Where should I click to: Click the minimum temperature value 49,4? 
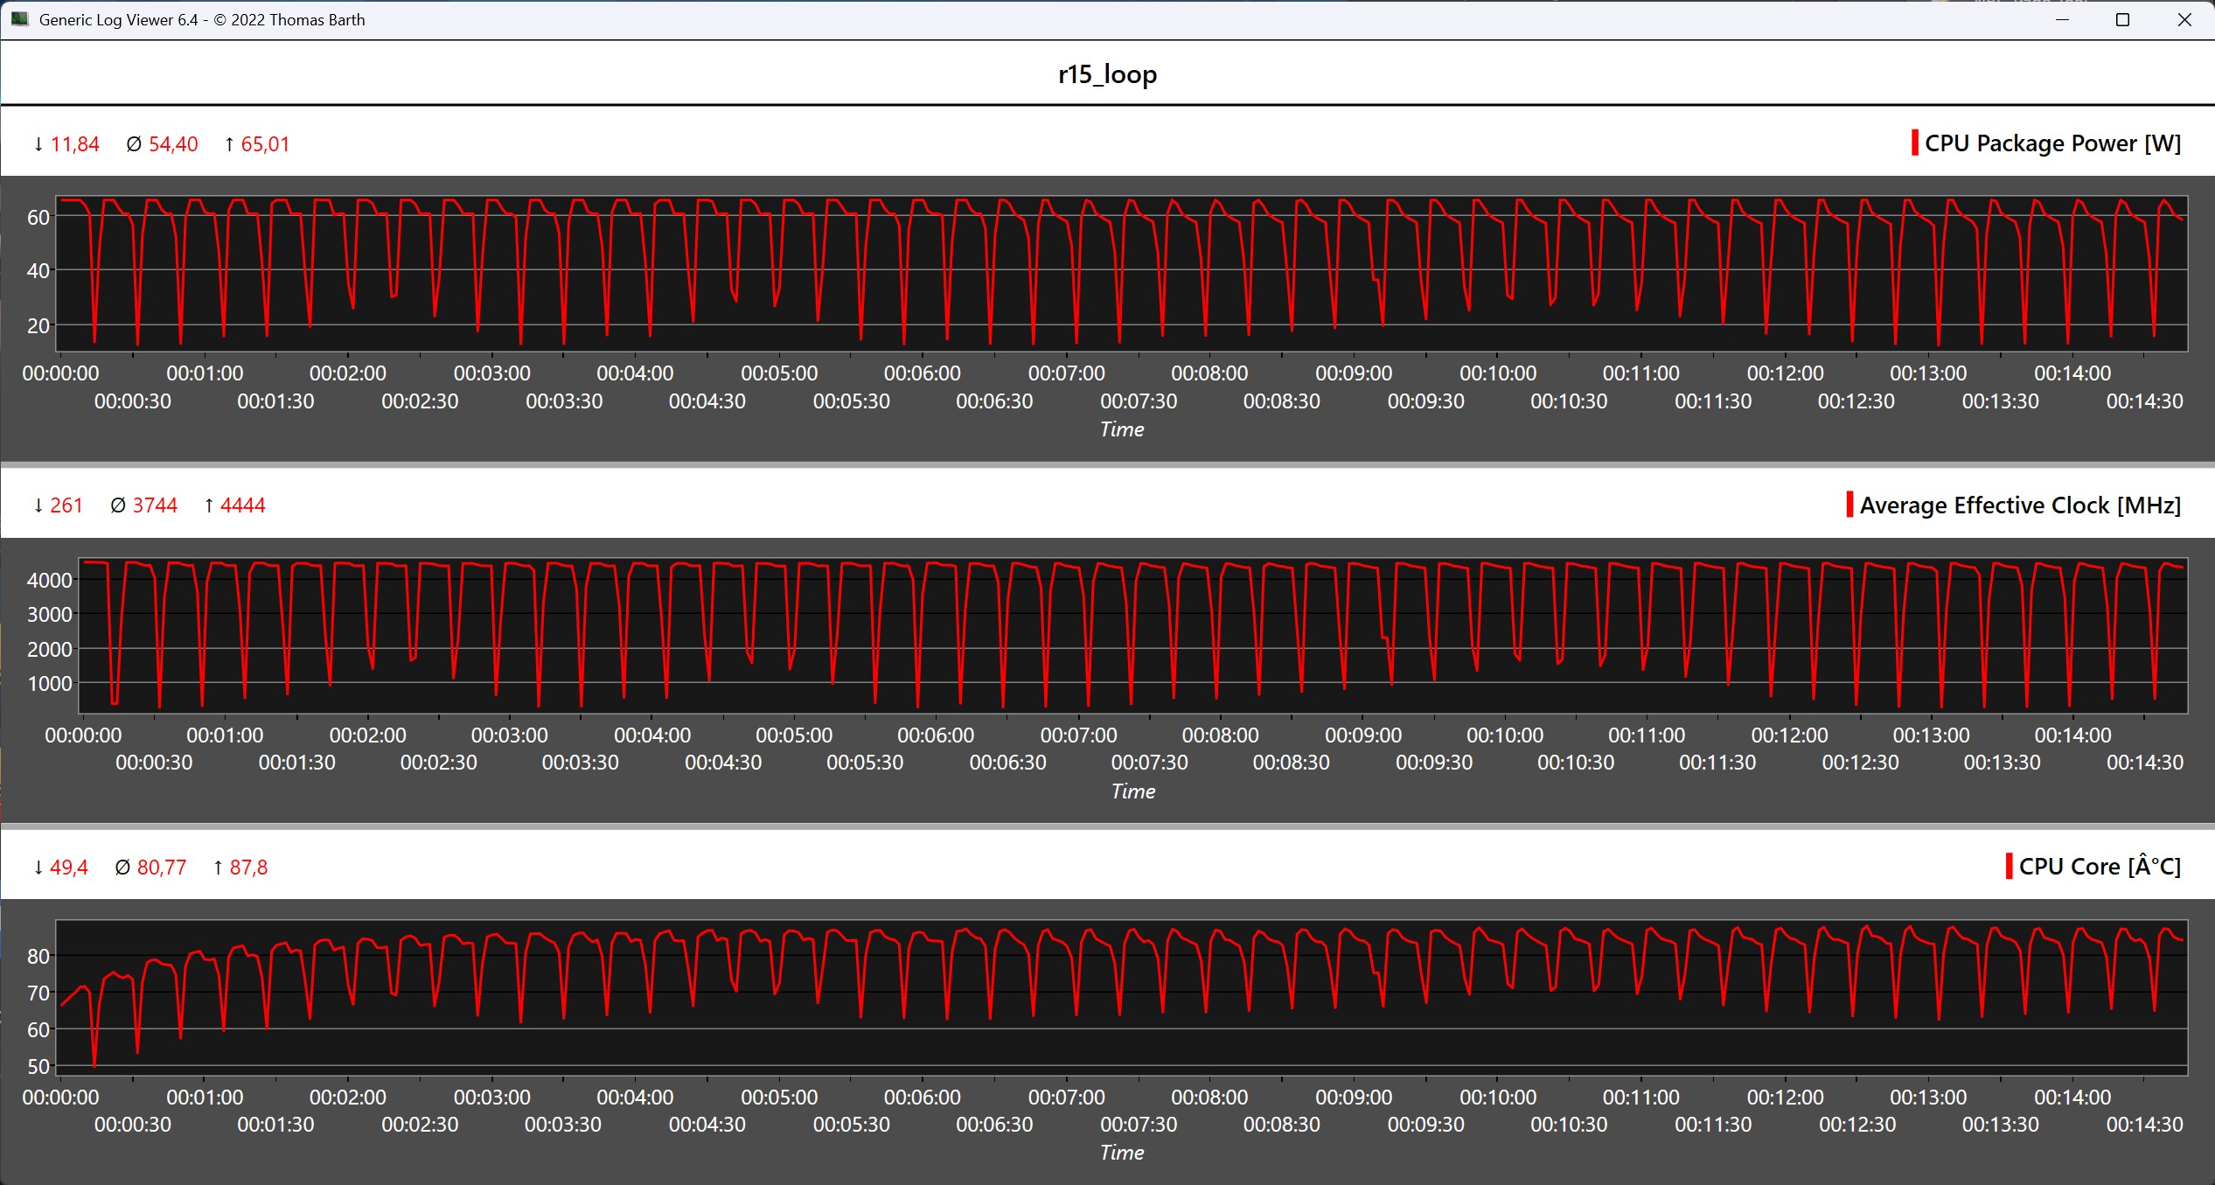pyautogui.click(x=69, y=868)
